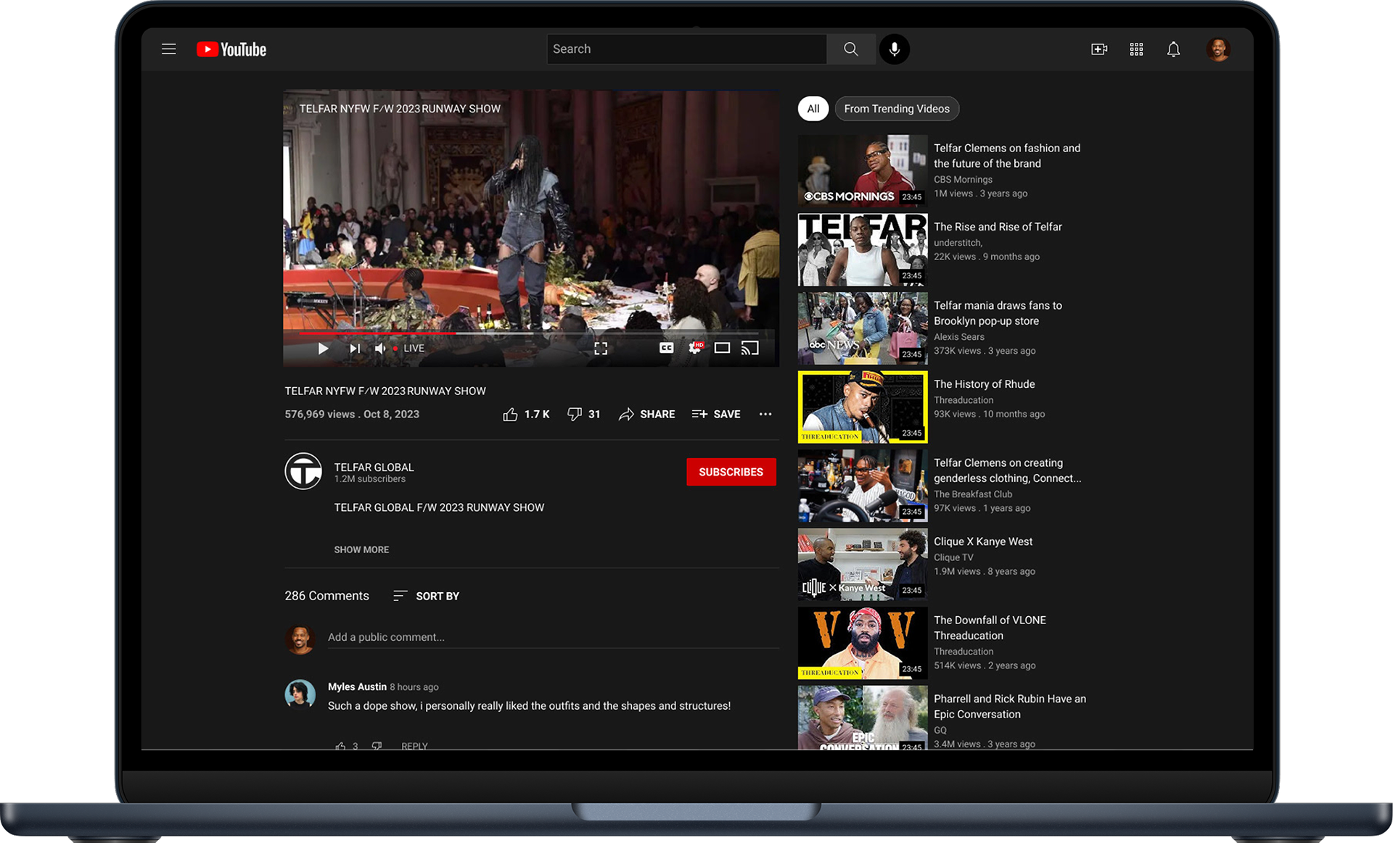
Task: Open the three-dot more actions menu
Action: coord(765,414)
